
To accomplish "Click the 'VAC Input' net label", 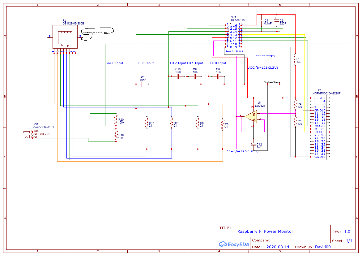I will tap(115, 63).
